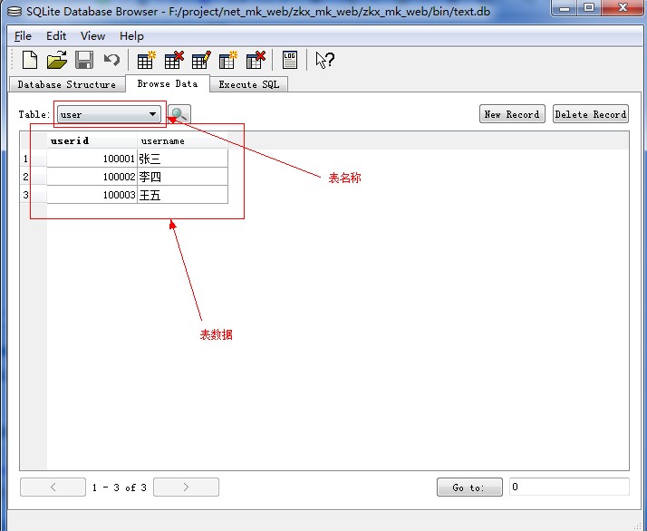647x531 pixels.
Task: Select the cell containing 100001
Action: 92,159
